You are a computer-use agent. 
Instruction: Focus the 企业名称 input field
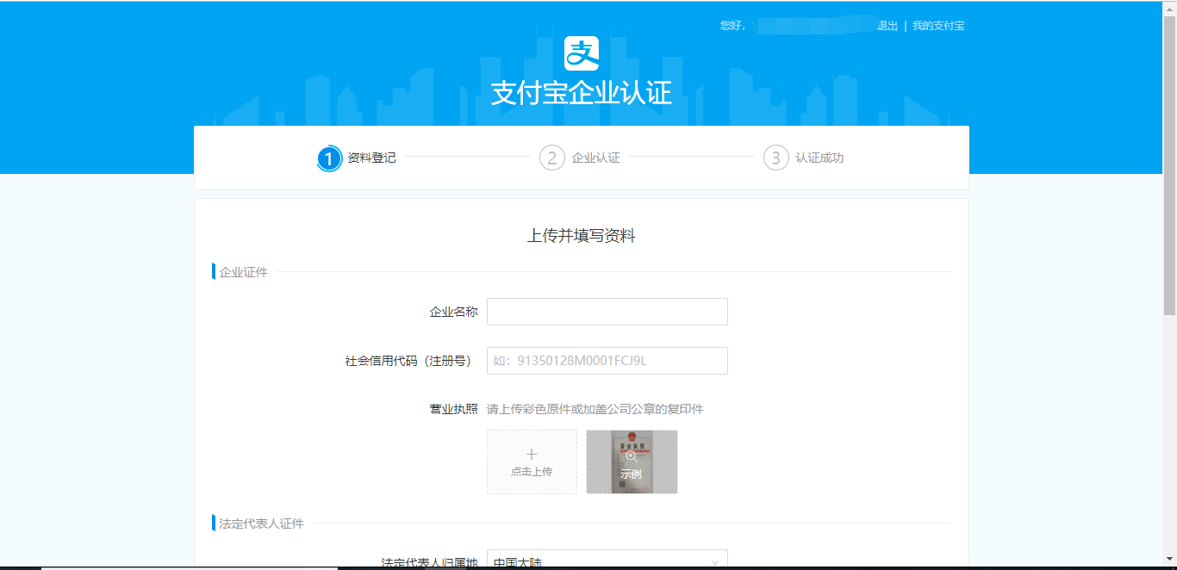[x=607, y=312]
